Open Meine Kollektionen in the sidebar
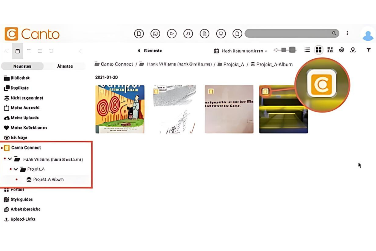 (25, 128)
